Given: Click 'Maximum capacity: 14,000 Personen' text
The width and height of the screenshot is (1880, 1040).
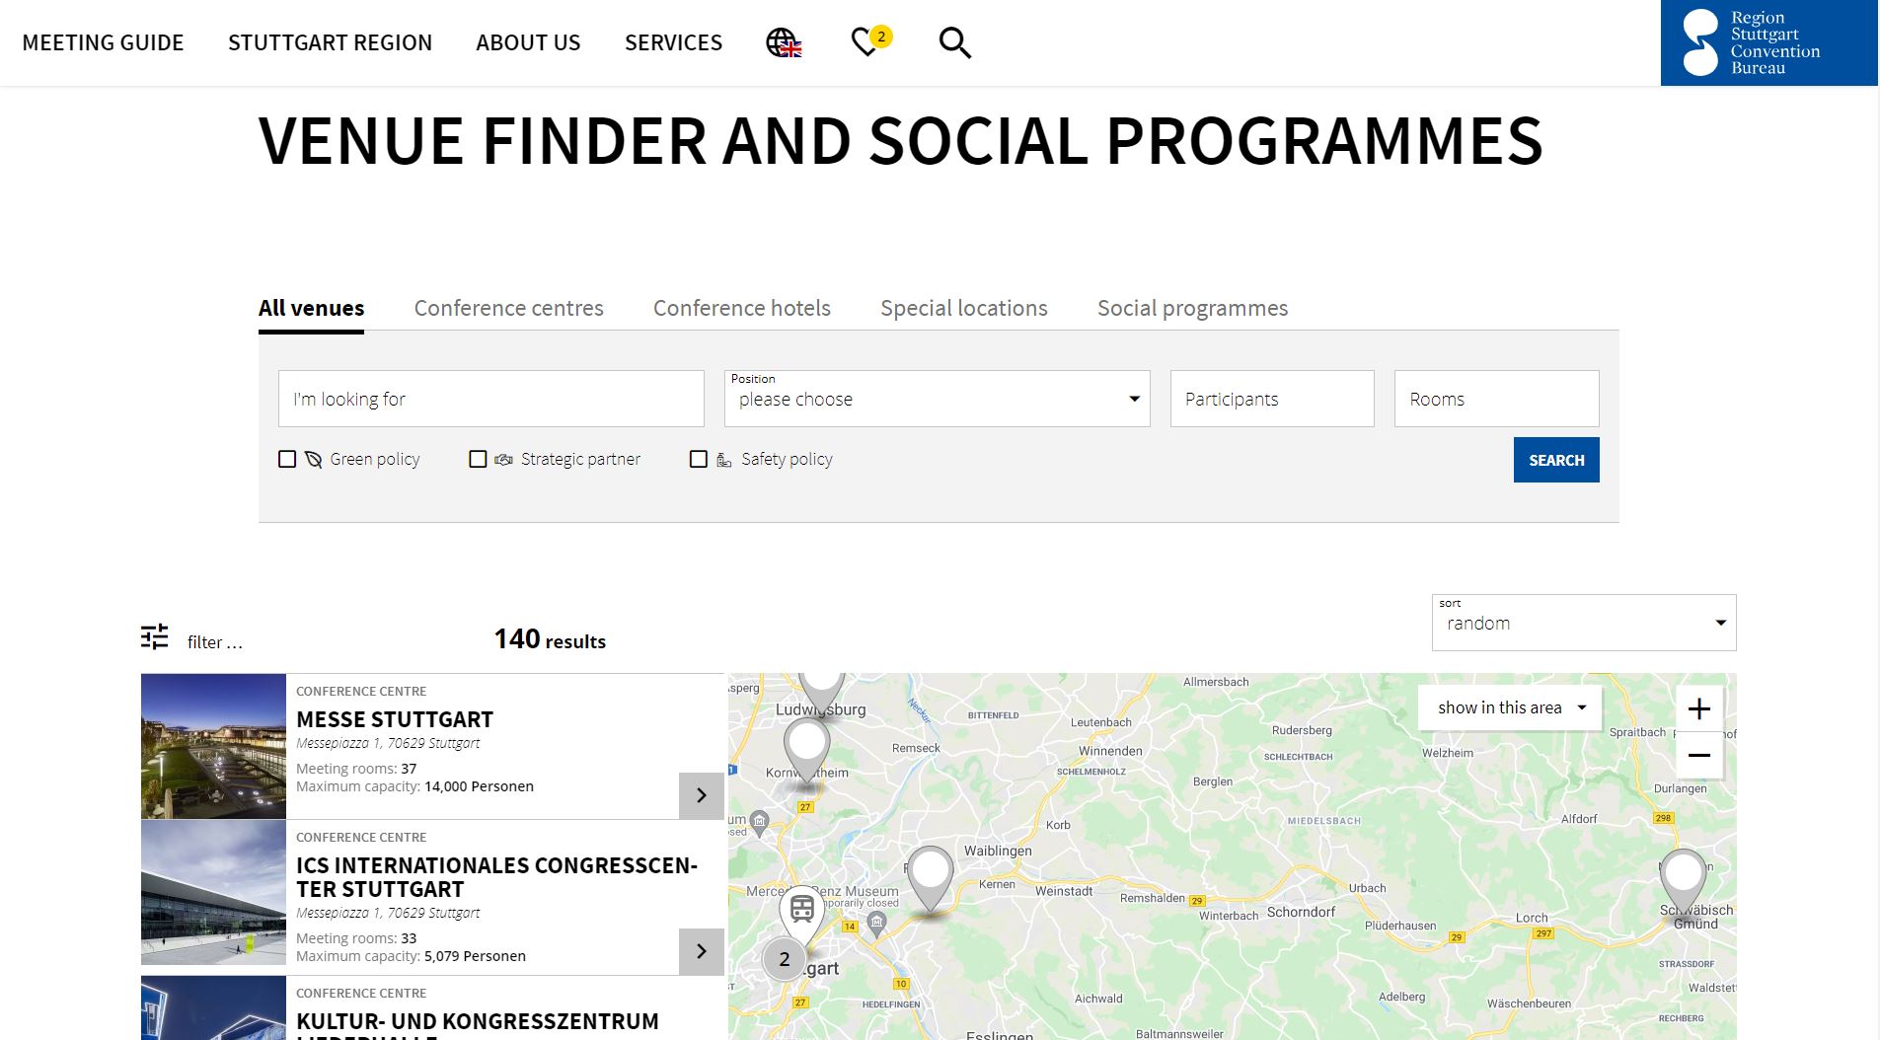Looking at the screenshot, I should [414, 786].
